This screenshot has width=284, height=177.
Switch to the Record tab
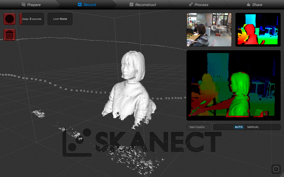point(87,5)
